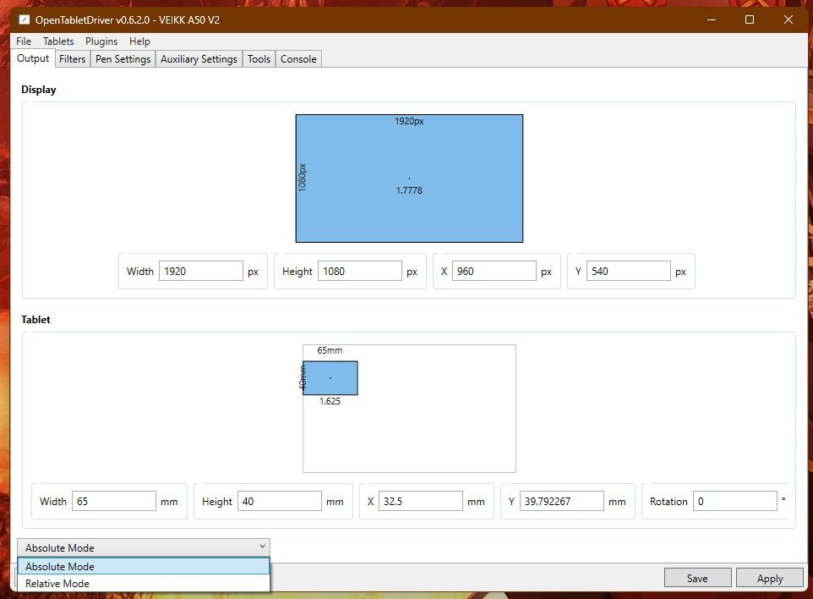
Task: Click the tablet Rotation input field
Action: (734, 502)
